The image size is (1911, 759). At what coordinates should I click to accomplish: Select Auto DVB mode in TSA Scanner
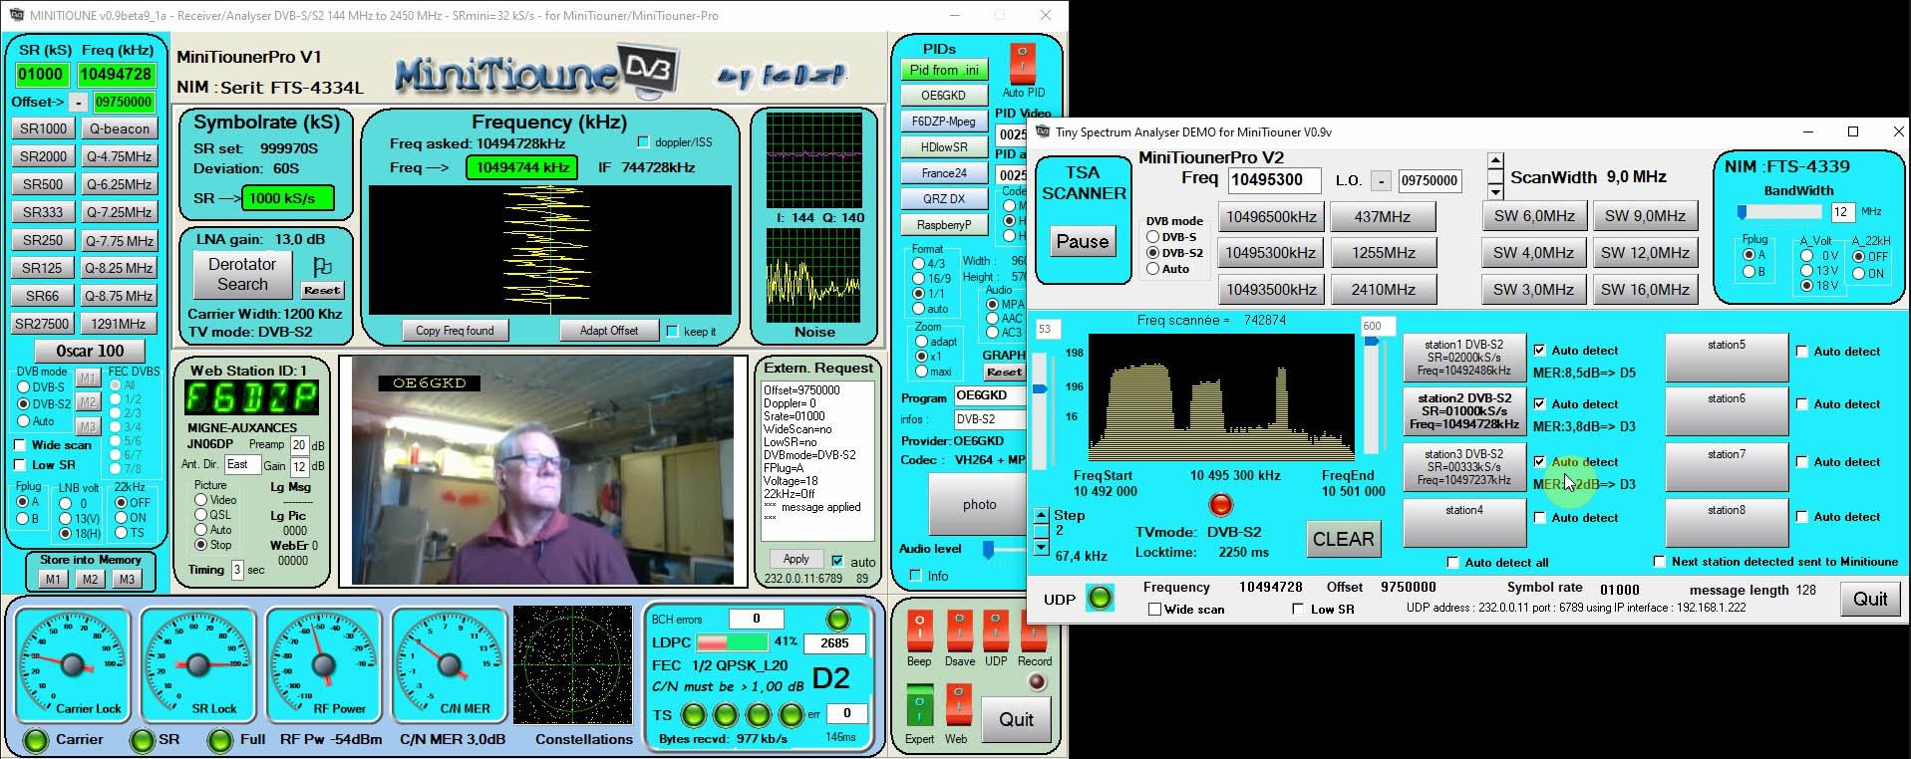click(x=1152, y=269)
